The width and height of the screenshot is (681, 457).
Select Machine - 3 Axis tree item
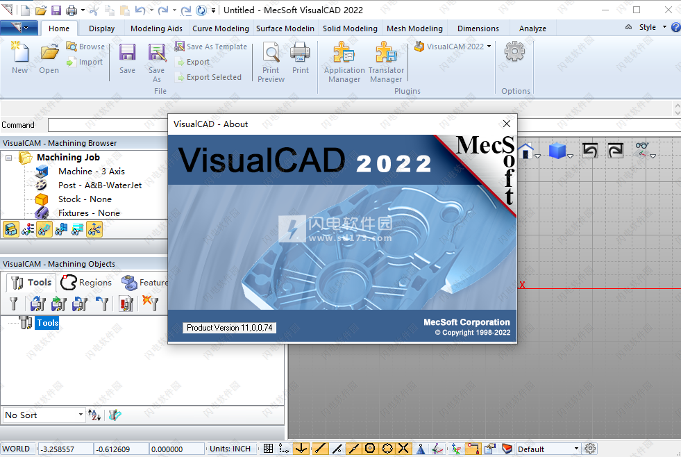point(92,172)
